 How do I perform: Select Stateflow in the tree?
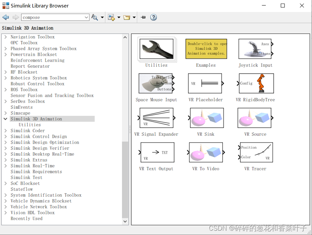pos(22,189)
